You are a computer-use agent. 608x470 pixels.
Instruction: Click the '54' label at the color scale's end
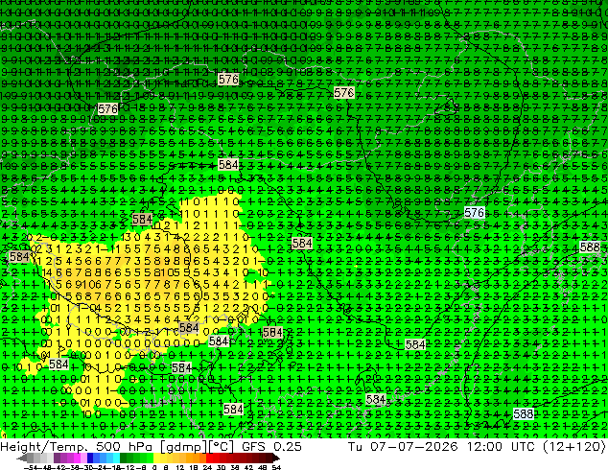(276, 467)
